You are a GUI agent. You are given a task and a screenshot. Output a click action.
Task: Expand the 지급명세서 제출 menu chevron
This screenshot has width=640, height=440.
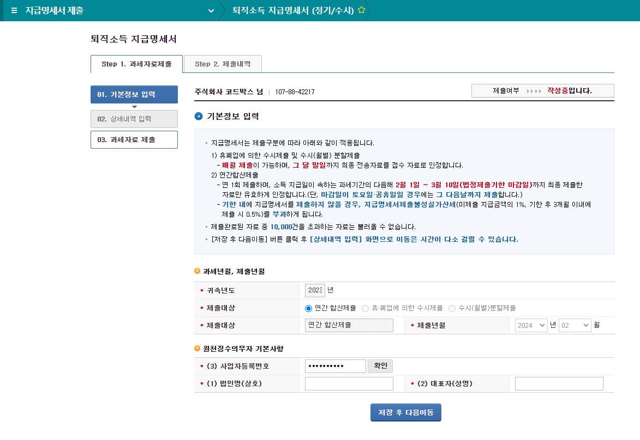pos(211,11)
